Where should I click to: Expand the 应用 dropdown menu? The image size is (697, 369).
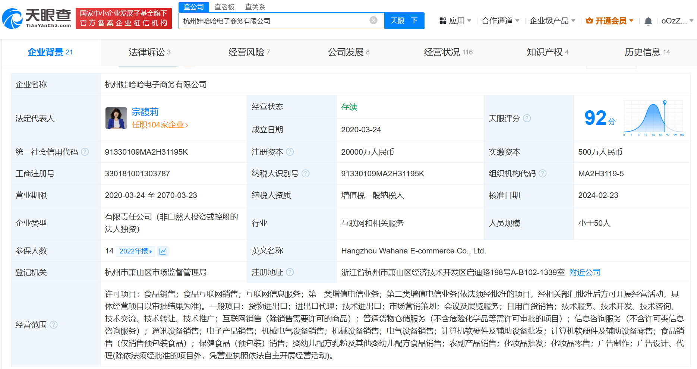coord(455,21)
